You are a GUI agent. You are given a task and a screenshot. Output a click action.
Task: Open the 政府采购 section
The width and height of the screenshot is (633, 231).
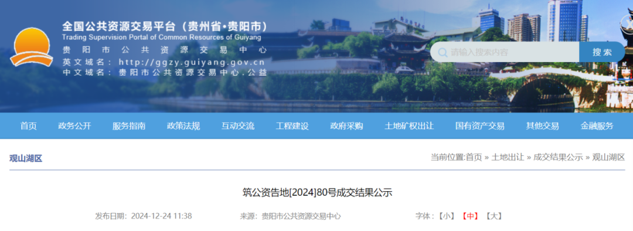coord(347,126)
